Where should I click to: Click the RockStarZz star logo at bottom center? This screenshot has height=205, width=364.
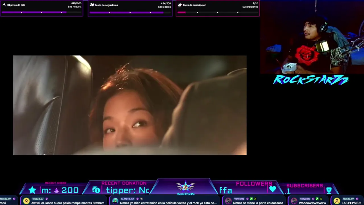pos(185,188)
